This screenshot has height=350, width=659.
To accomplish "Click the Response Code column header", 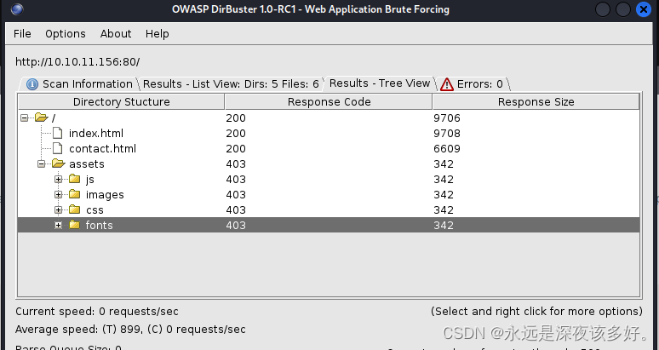I will point(329,101).
